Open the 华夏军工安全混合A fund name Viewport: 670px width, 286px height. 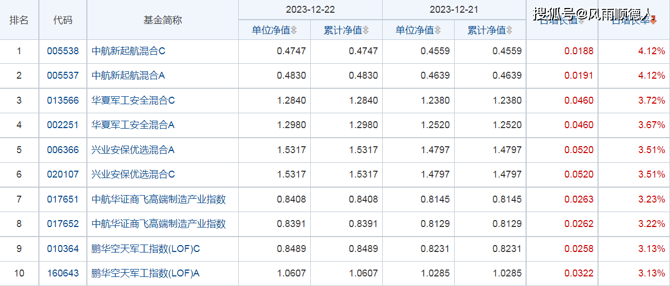(133, 125)
